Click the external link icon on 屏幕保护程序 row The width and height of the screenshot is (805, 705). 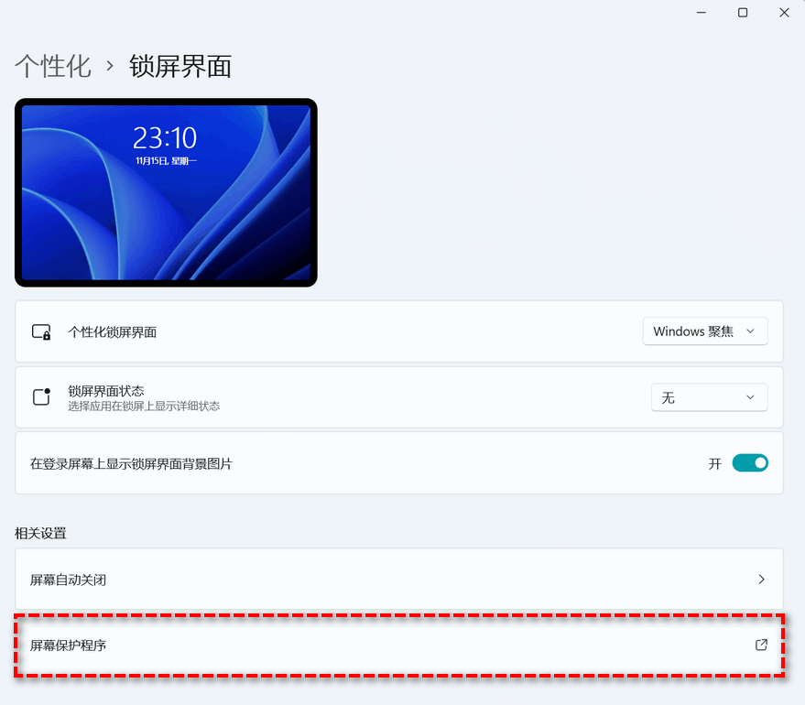760,645
